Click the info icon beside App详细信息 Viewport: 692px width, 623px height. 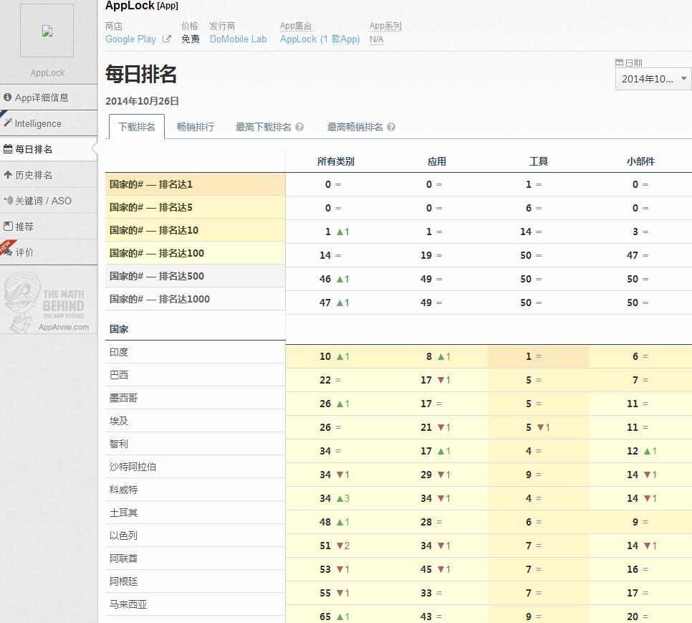coord(7,97)
